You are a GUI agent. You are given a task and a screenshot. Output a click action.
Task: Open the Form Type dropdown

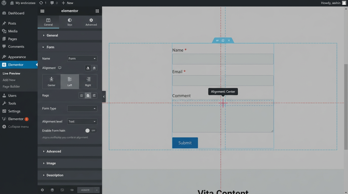(82, 108)
